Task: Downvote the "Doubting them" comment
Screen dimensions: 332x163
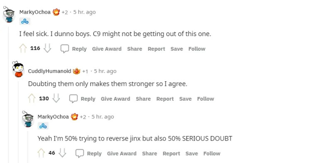Action: pyautogui.click(x=56, y=98)
